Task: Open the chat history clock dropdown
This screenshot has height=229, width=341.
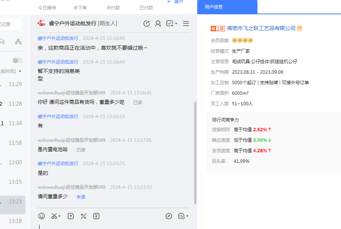Action: (x=183, y=216)
